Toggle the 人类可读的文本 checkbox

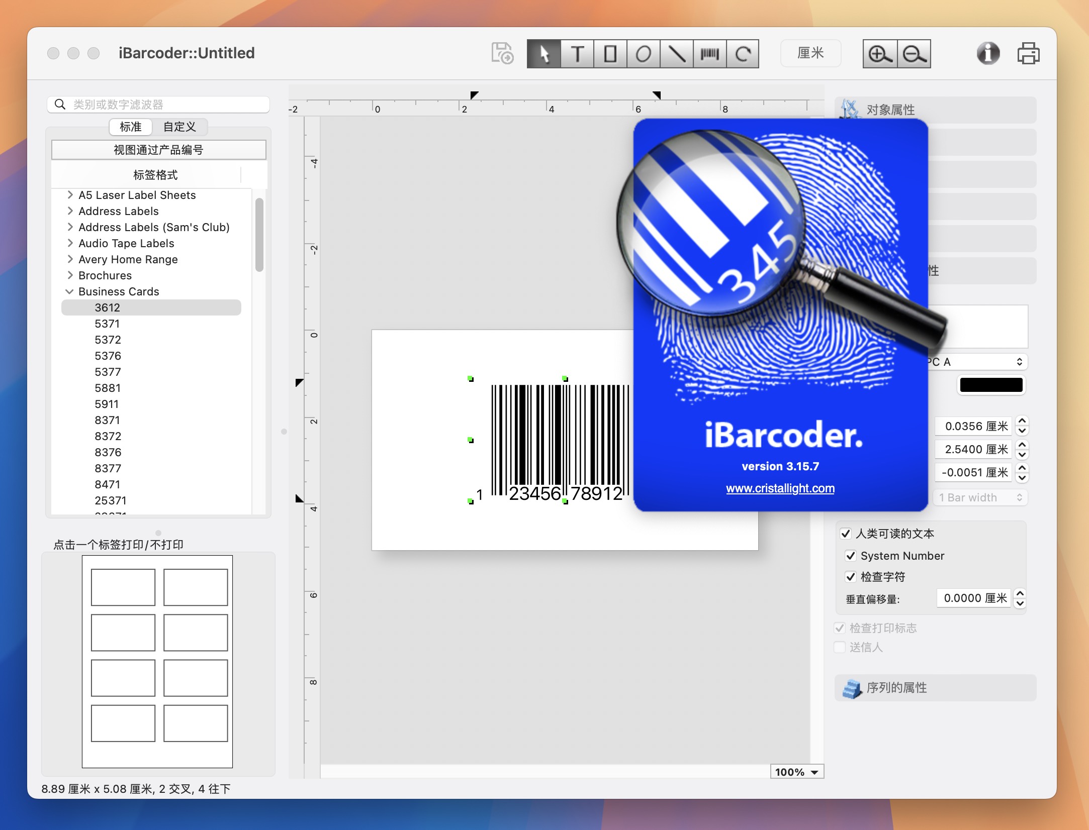[846, 534]
